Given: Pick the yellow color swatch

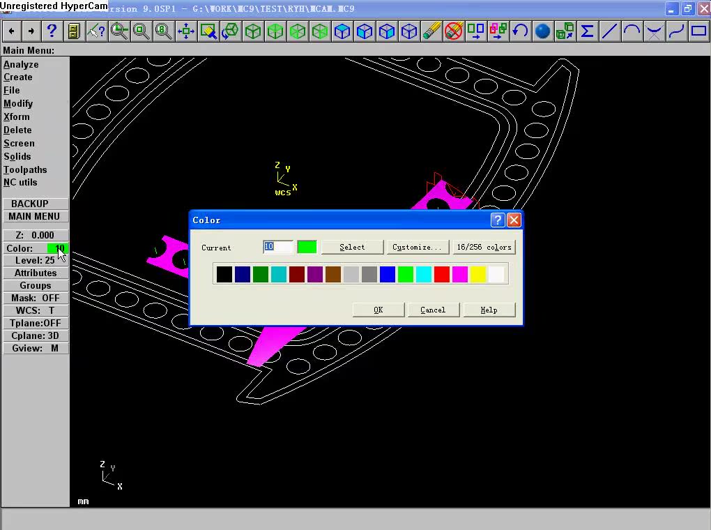Looking at the screenshot, I should [x=478, y=275].
